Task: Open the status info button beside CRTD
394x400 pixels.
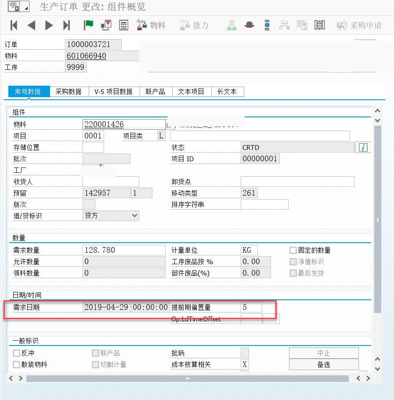Action: pyautogui.click(x=363, y=147)
